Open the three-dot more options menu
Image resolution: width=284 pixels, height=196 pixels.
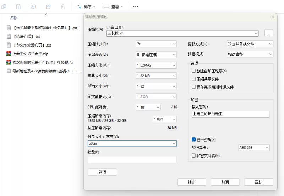tap(136, 6)
